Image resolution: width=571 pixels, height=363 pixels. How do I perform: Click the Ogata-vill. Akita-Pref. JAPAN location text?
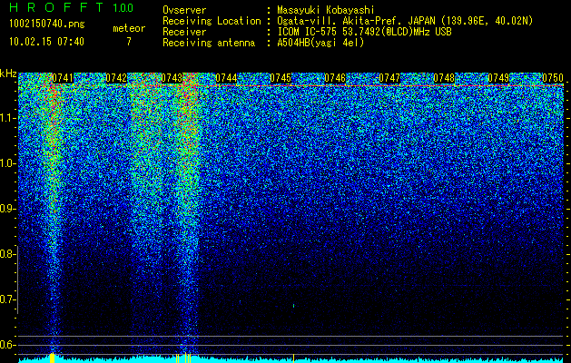click(405, 21)
